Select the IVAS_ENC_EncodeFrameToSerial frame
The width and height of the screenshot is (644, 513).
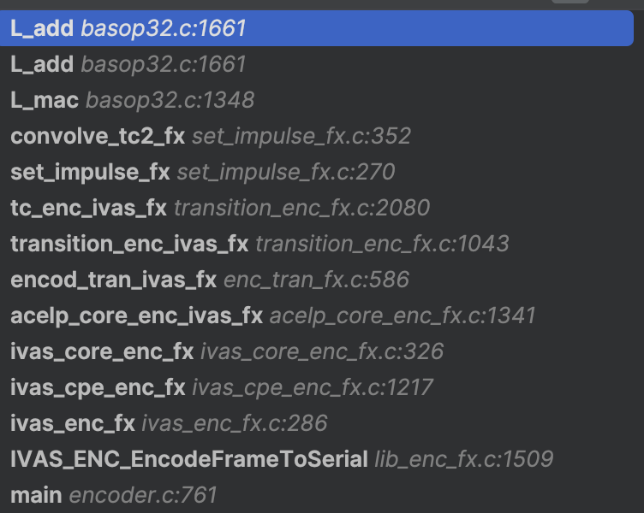(188, 459)
